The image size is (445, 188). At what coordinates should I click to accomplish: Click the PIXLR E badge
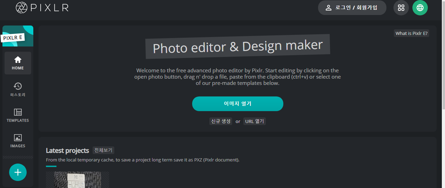(x=13, y=38)
